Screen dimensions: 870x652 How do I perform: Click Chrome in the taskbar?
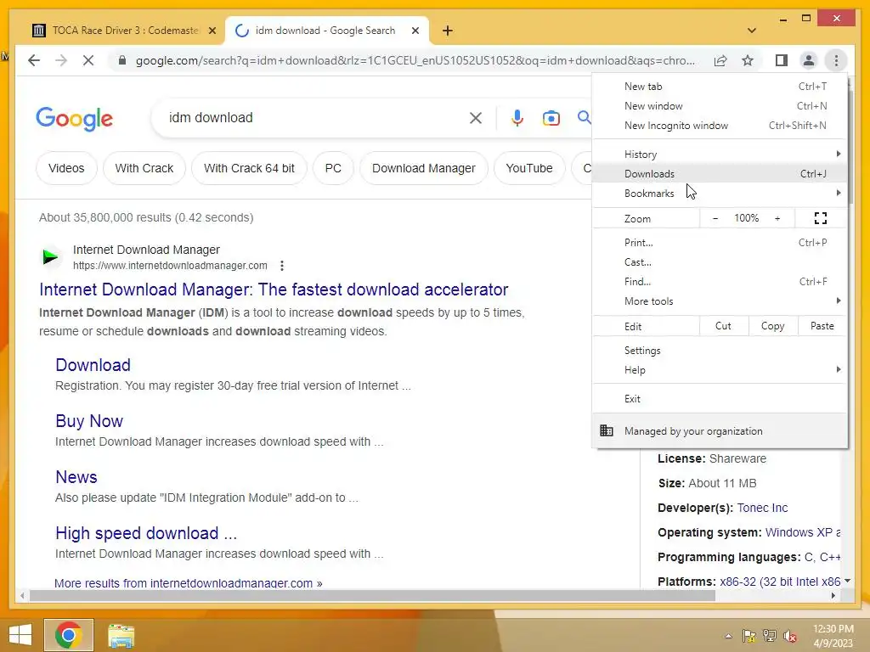[x=69, y=635]
